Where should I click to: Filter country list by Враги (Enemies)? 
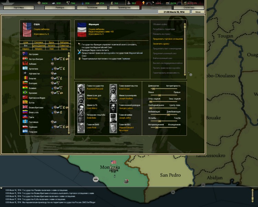click(x=51, y=42)
